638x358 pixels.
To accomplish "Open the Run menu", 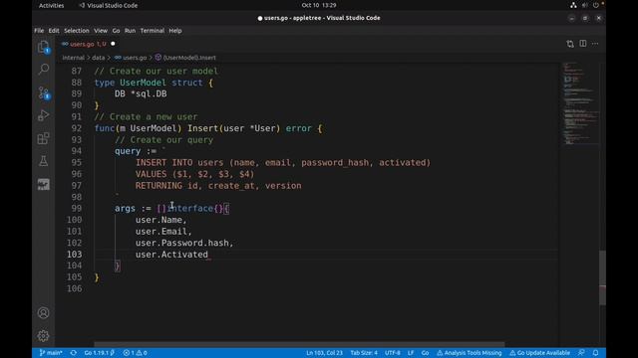I will tap(130, 31).
